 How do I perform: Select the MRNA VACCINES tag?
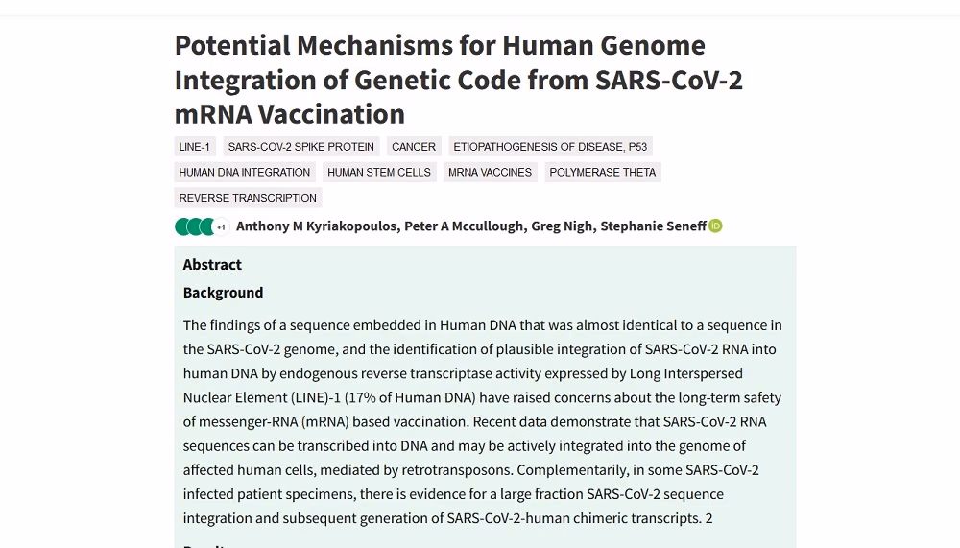490,172
